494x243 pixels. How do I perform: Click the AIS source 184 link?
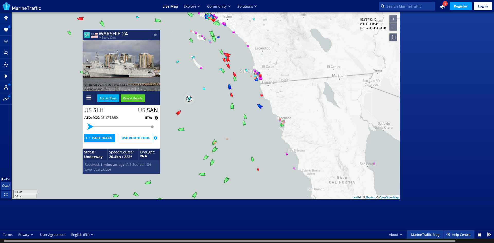148,165
